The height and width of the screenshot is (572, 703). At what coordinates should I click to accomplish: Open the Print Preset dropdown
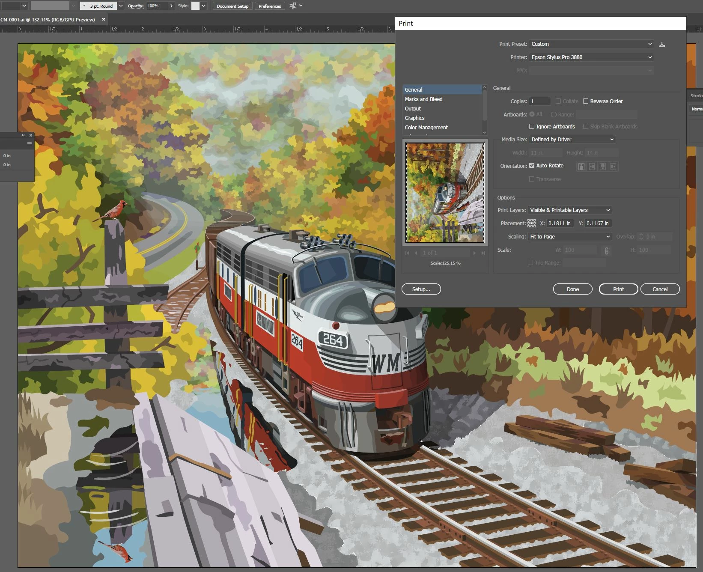[591, 44]
